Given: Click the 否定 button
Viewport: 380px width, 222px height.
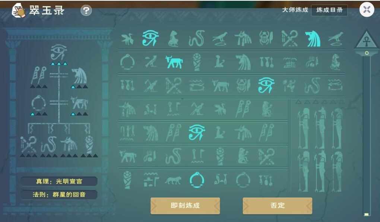Looking at the screenshot, I should pos(278,206).
